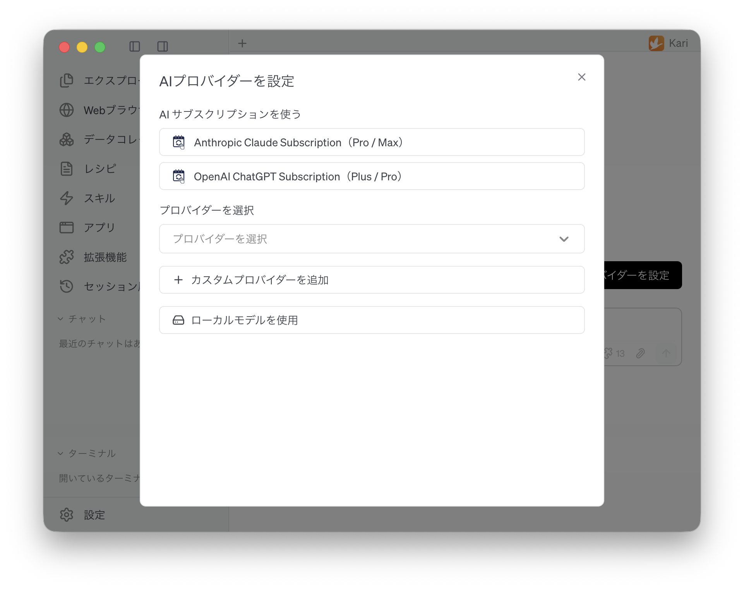Click the calendar icon beside OpenAI ChatGPT Subscription
The width and height of the screenshot is (744, 589).
click(x=178, y=176)
